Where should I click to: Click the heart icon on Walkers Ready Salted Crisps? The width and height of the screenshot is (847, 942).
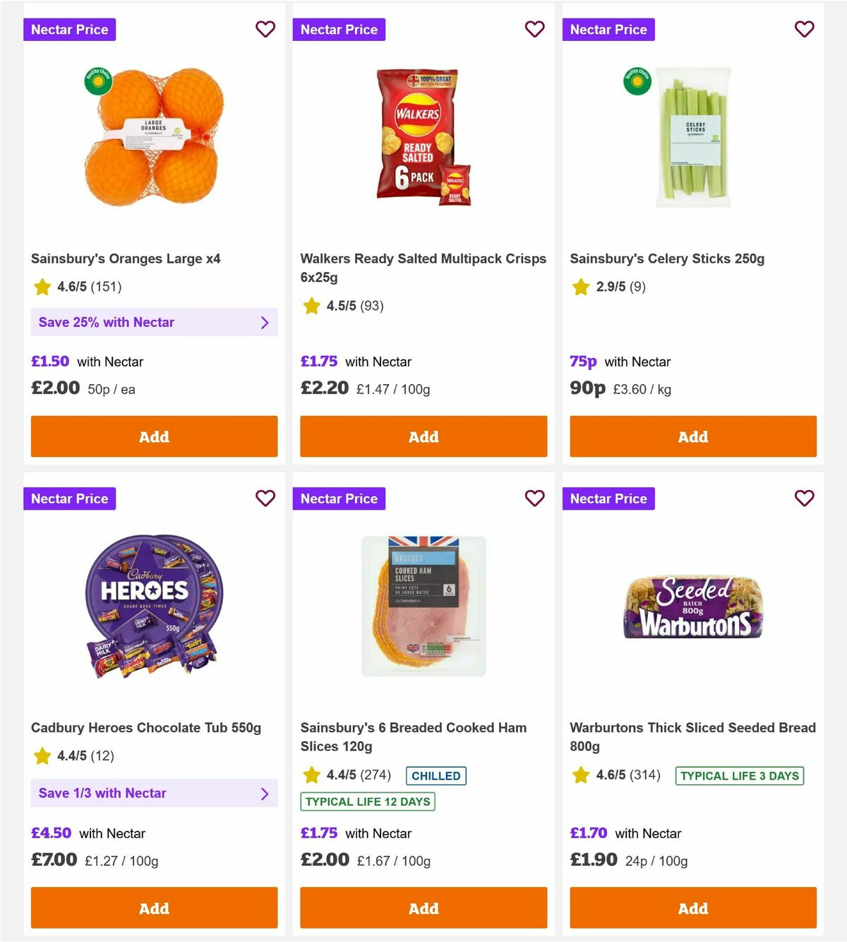point(534,29)
